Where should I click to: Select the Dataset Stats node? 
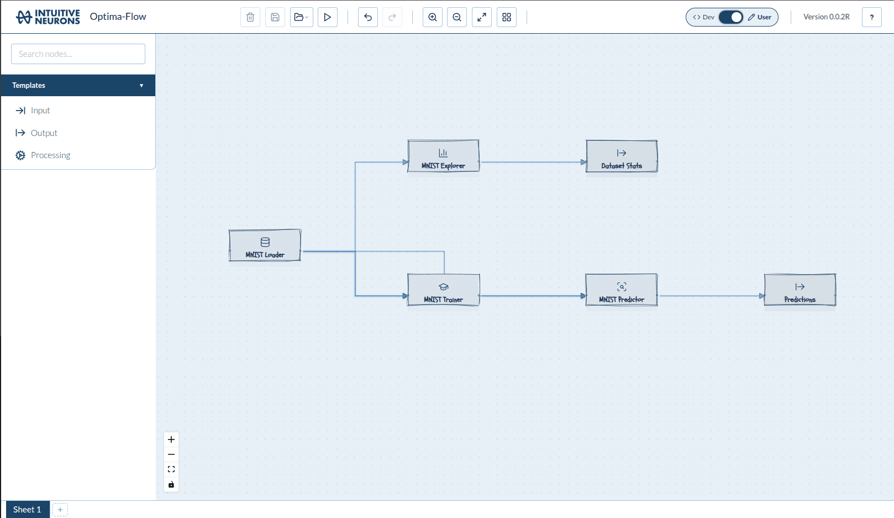click(622, 156)
